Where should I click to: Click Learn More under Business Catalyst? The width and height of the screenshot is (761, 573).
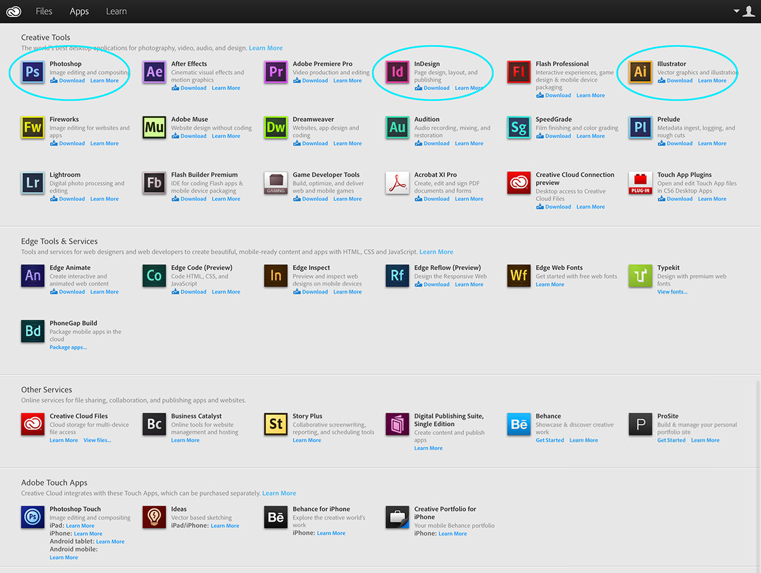[x=185, y=440]
